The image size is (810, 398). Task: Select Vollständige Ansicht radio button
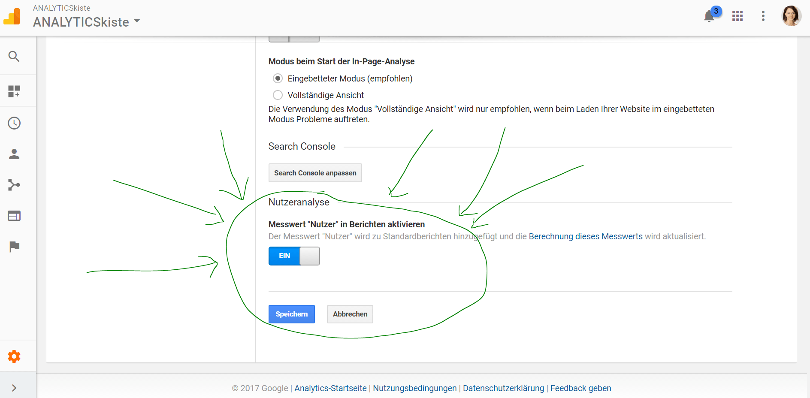click(x=278, y=95)
